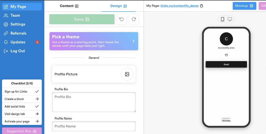Image resolution: width=266 pixels, height=134 pixels.
Task: Switch to mobile preview icon
Action: 223,19
